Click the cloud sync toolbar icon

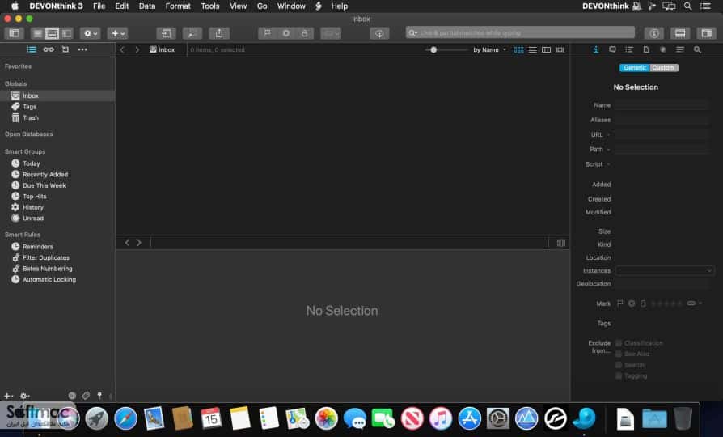(x=379, y=33)
